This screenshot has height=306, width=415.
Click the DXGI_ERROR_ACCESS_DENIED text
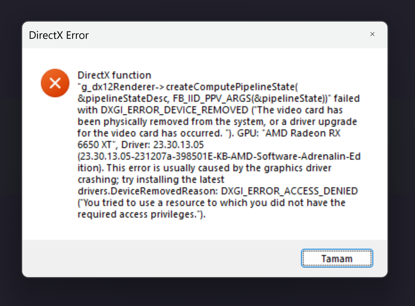(289, 191)
